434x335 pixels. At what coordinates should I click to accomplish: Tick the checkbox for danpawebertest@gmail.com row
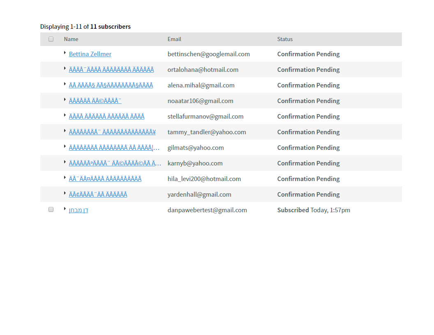[x=51, y=209]
